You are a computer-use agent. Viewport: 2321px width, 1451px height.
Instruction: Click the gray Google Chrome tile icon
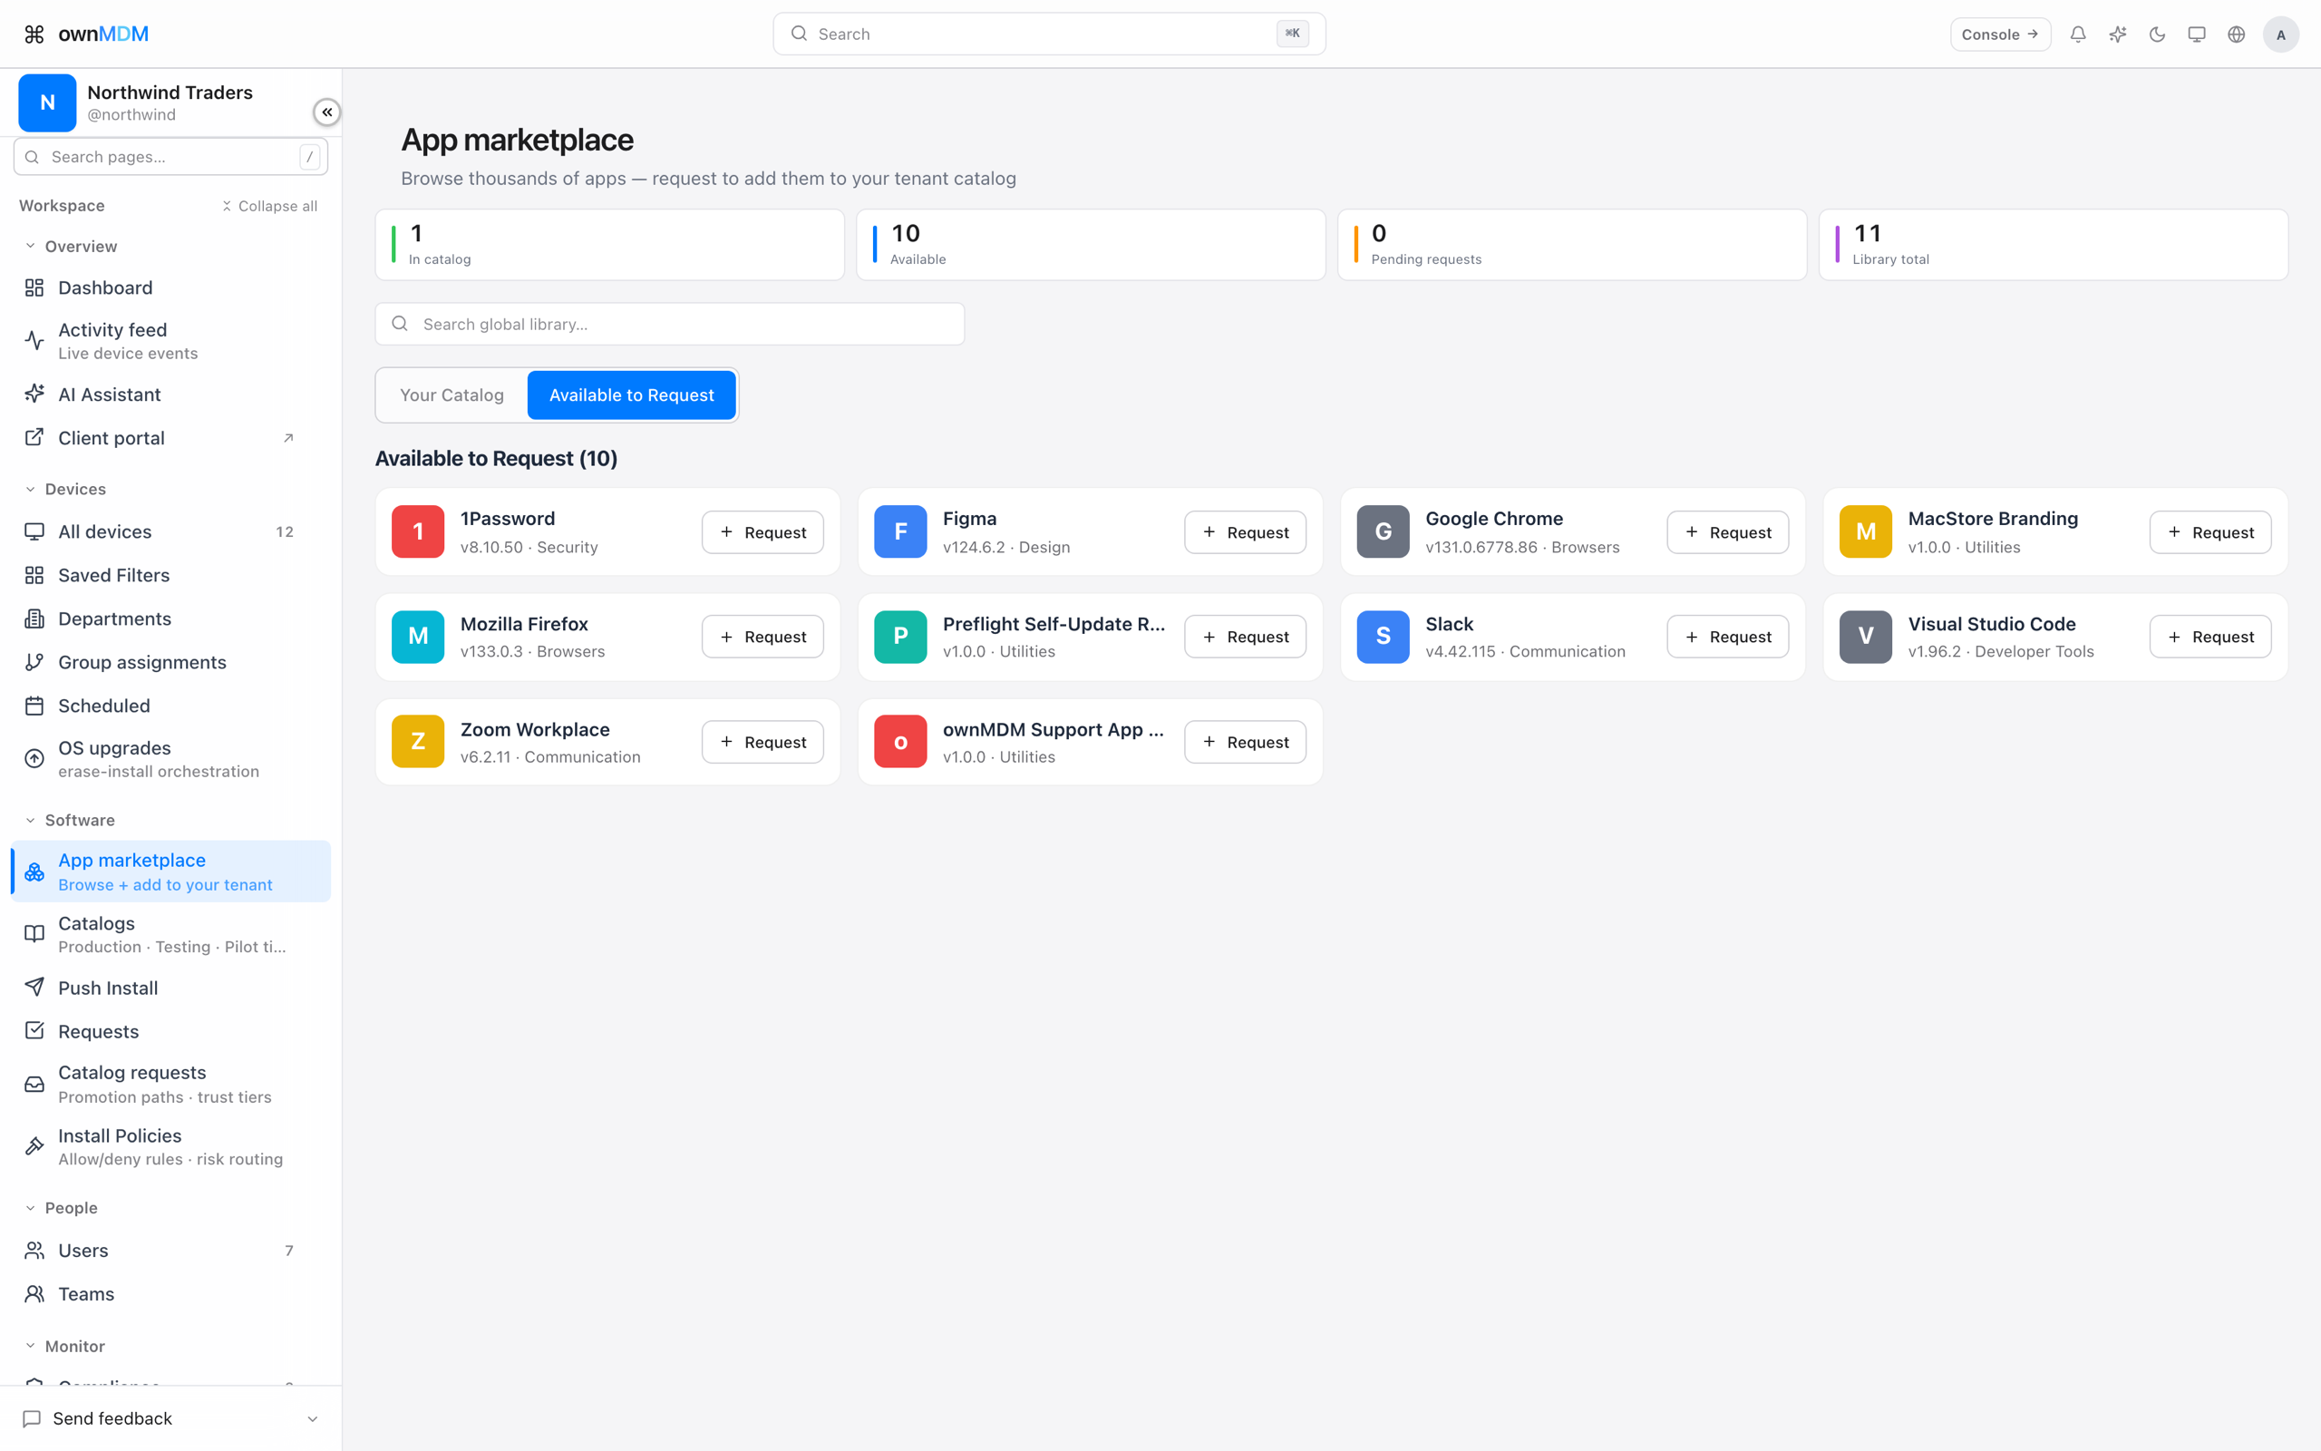pos(1383,531)
